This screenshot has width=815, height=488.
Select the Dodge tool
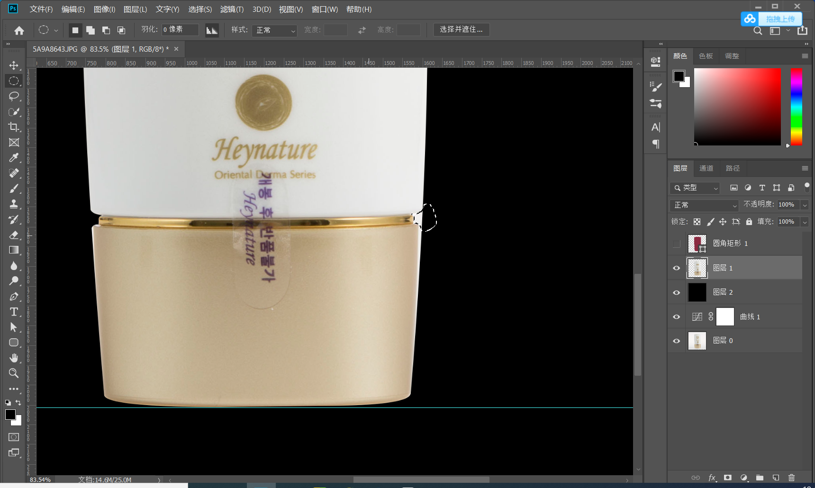[14, 281]
